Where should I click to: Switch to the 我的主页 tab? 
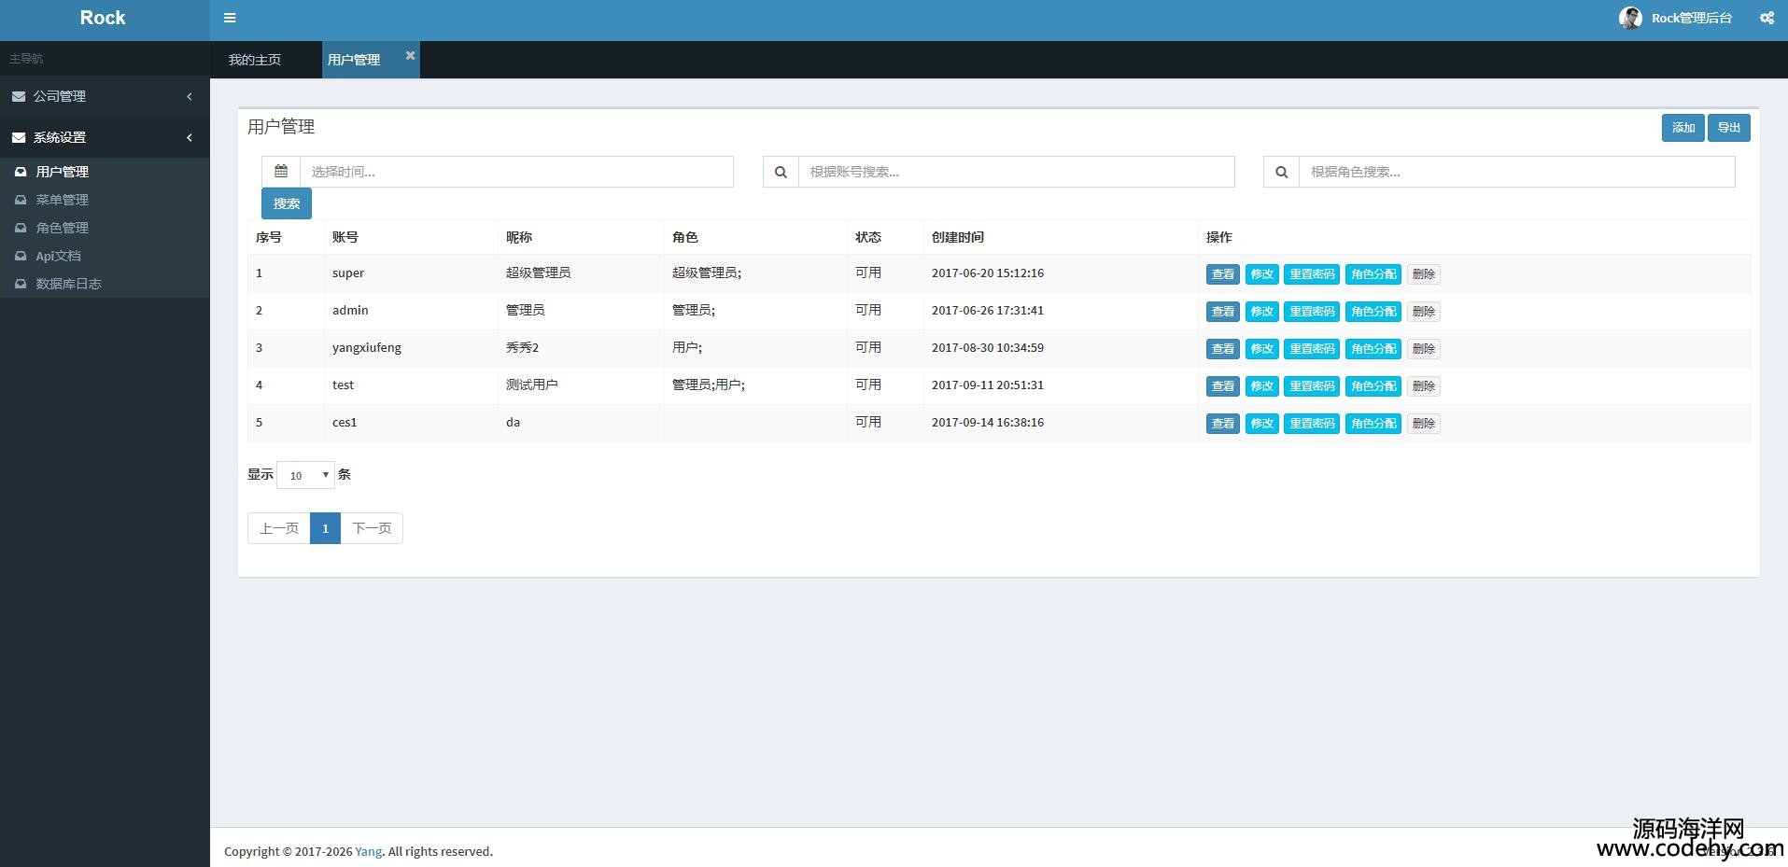pos(255,60)
